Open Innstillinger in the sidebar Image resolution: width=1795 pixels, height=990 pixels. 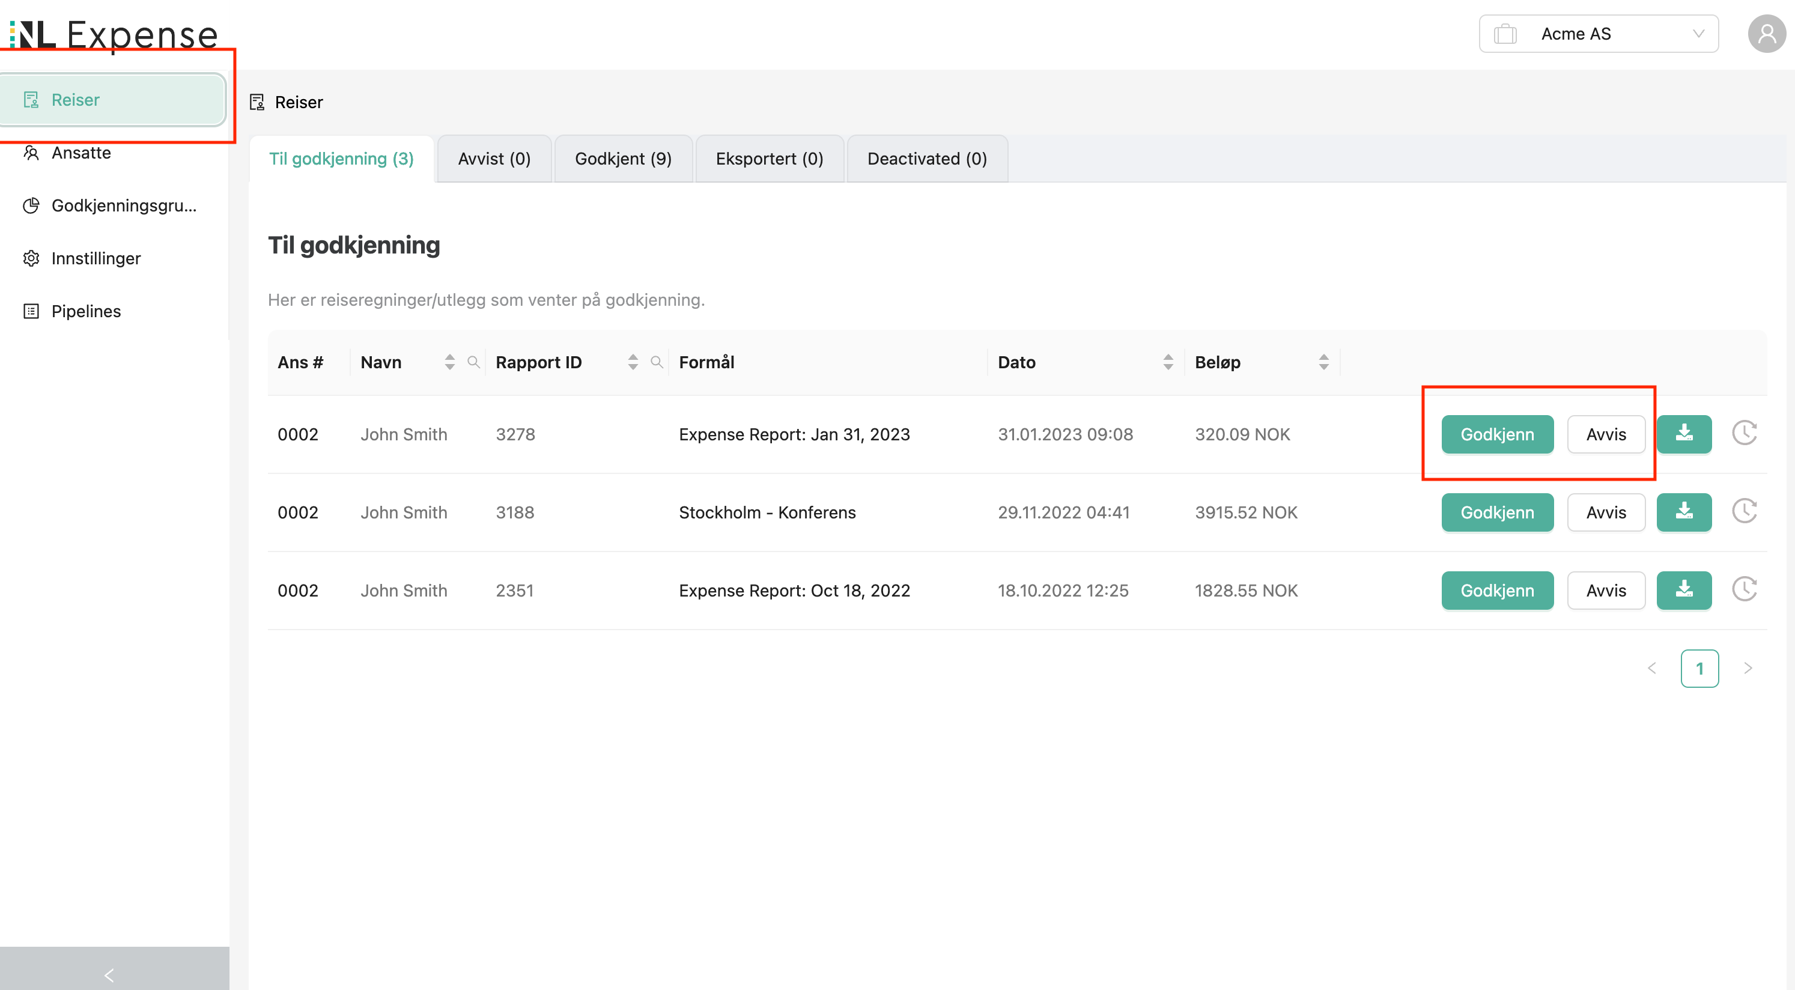(x=96, y=258)
